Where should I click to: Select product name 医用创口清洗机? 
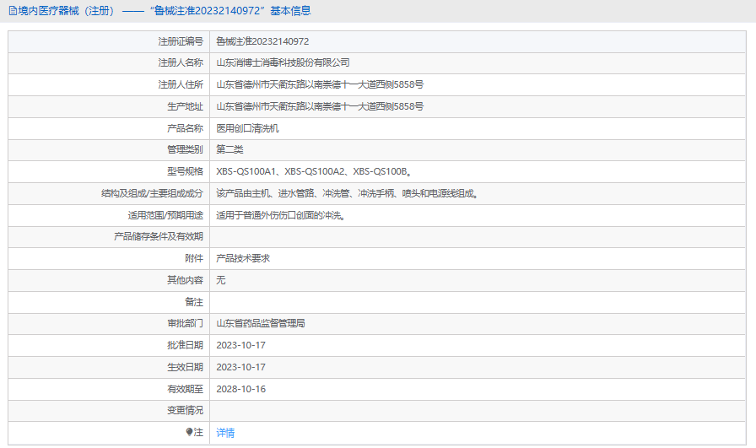coord(247,128)
